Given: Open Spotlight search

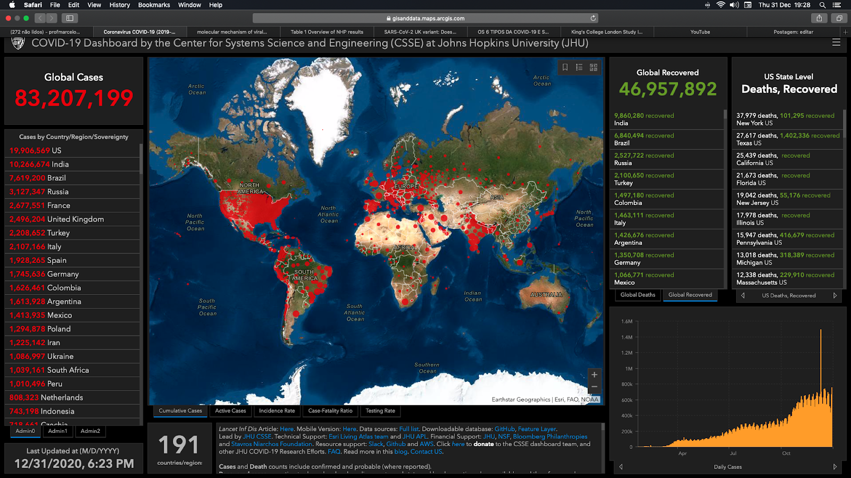Looking at the screenshot, I should pyautogui.click(x=822, y=5).
